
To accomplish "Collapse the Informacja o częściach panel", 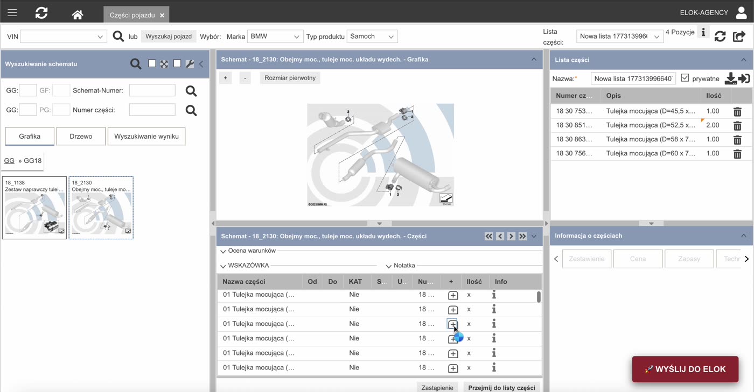I will point(744,236).
